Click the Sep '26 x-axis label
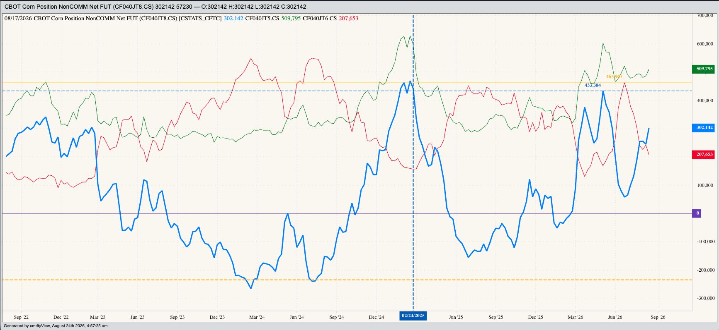719x330 pixels. (658, 317)
